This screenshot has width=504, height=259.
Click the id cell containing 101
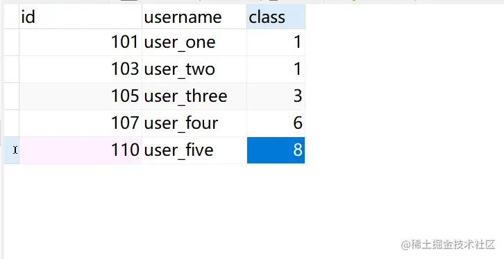pyautogui.click(x=81, y=42)
